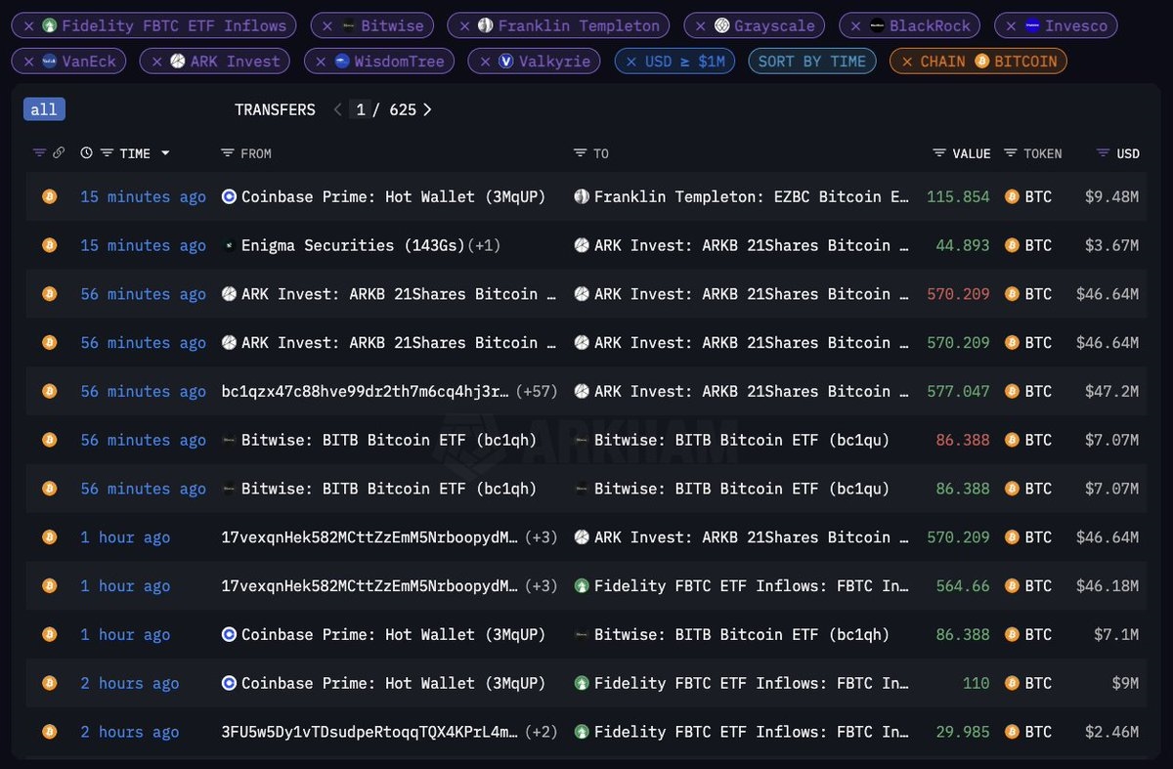Viewport: 1173px width, 769px height.
Task: Go to next transfers page
Action: (427, 109)
